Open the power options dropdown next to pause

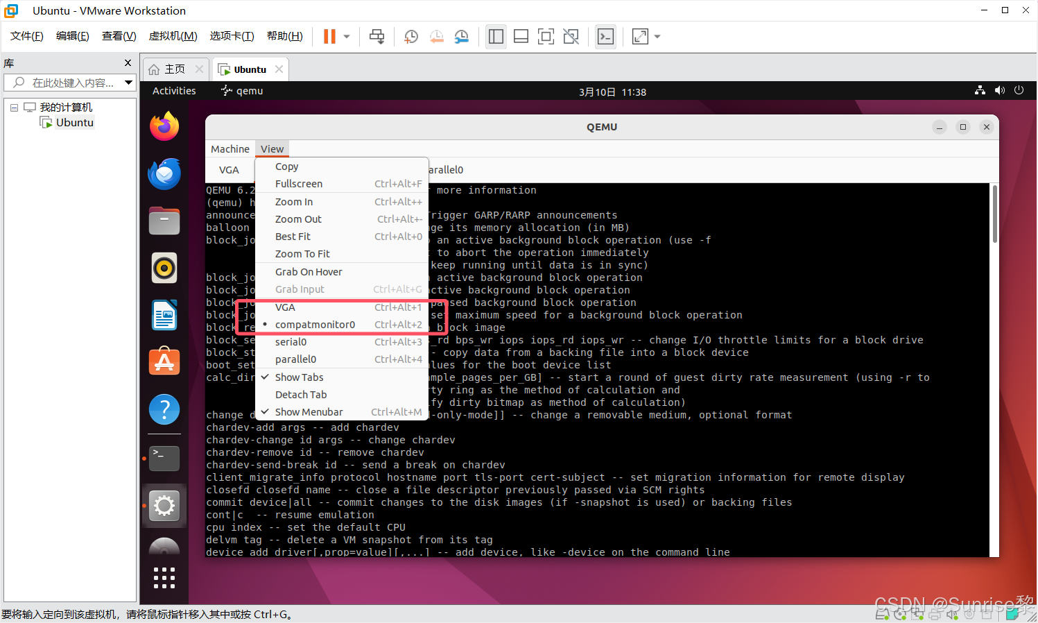point(347,37)
